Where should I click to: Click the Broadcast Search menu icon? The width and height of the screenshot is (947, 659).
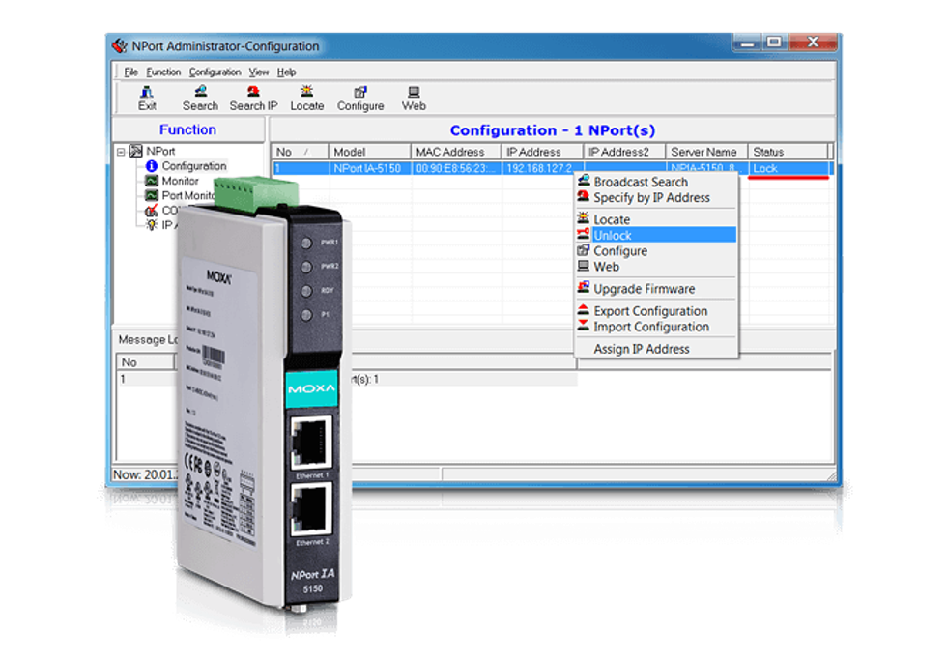pos(584,181)
